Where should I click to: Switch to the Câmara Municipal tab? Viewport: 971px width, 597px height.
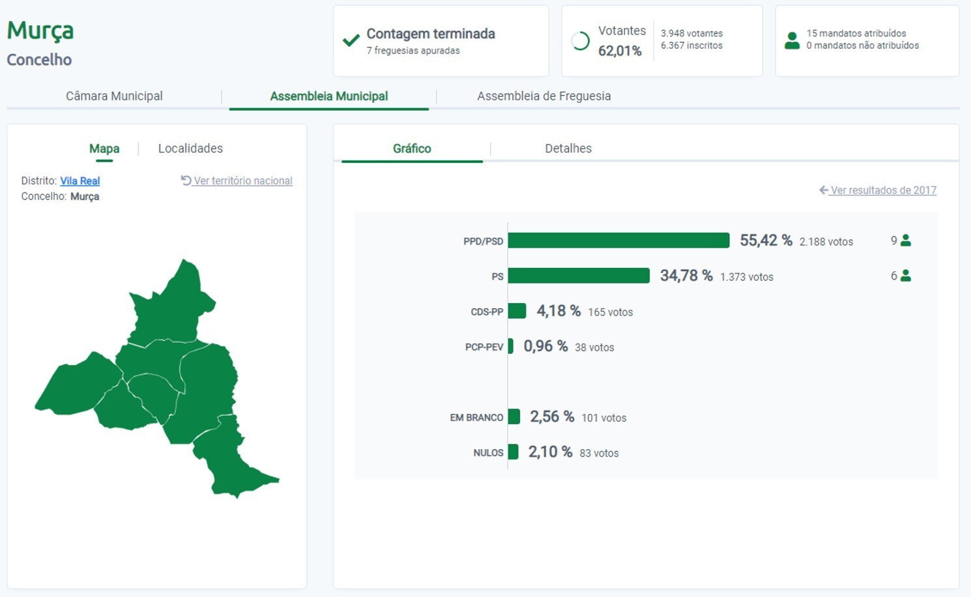[x=114, y=96]
